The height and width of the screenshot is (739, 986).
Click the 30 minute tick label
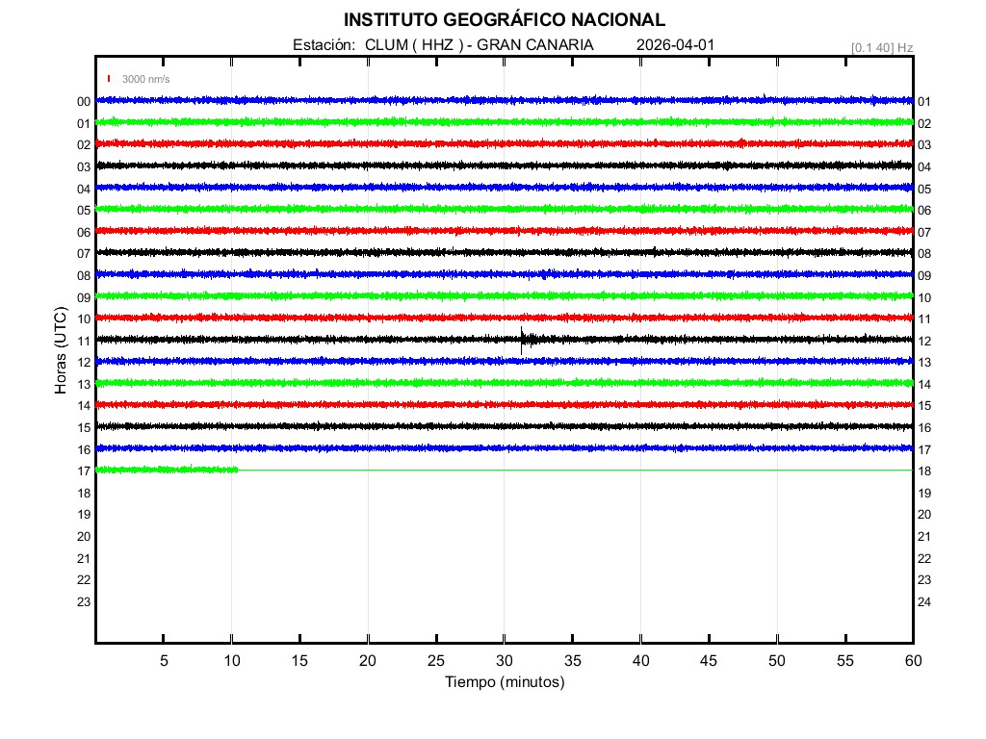pyautogui.click(x=505, y=660)
